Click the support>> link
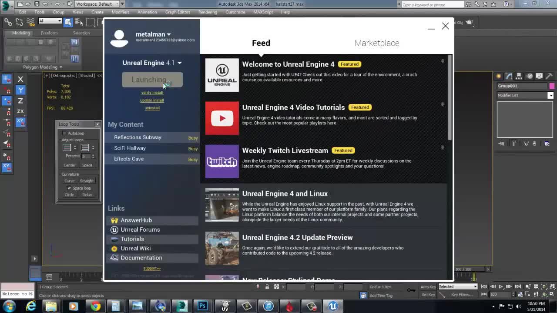Viewport: 557px width, 313px height. pyautogui.click(x=152, y=268)
